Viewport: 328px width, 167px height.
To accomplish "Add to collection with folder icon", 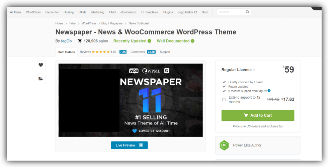I will pyautogui.click(x=41, y=79).
